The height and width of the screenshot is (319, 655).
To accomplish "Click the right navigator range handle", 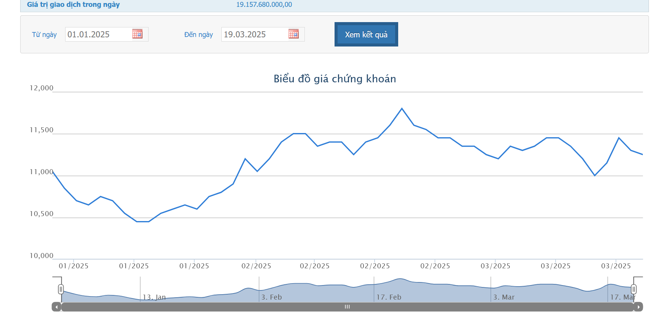I will coord(634,289).
